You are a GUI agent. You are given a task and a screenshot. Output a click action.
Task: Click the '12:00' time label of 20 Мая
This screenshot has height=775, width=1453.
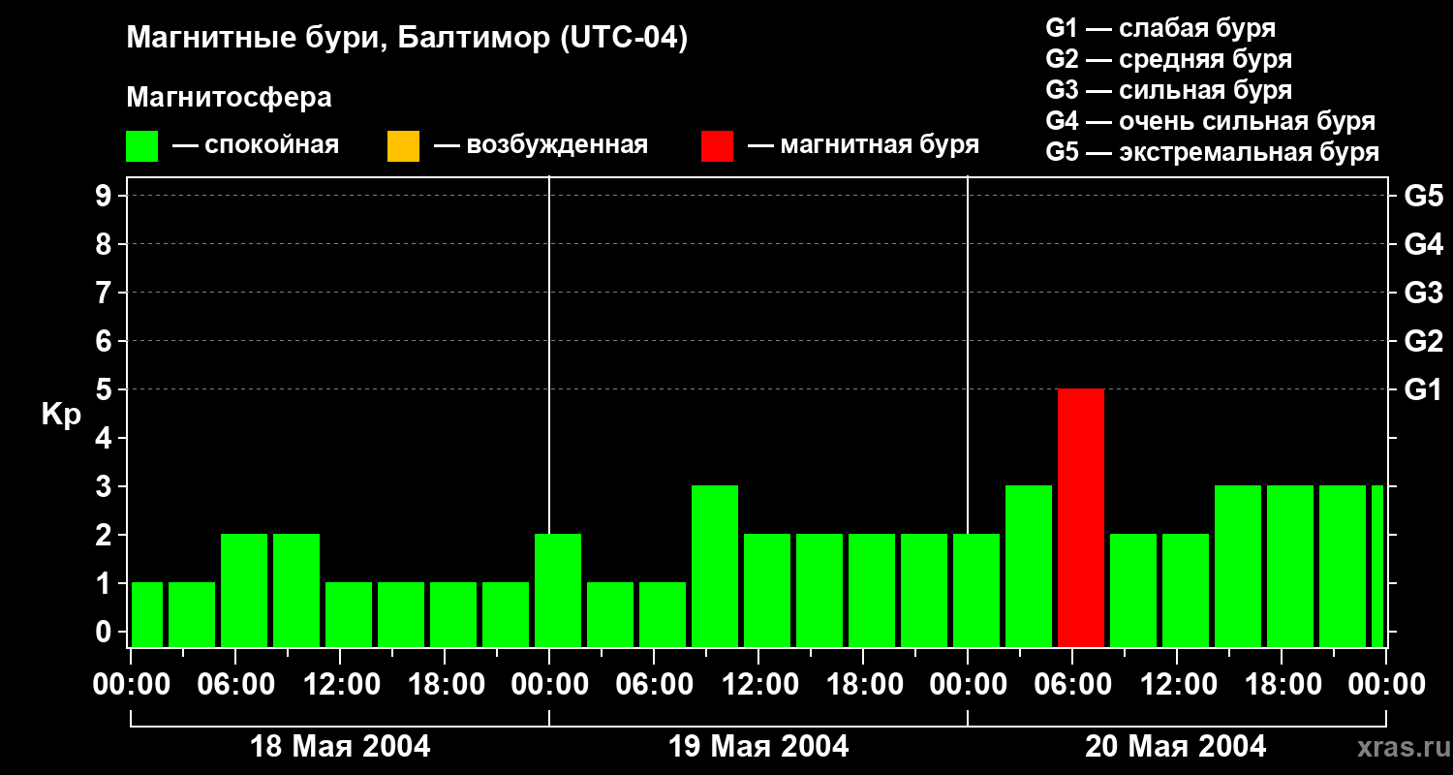tap(1177, 685)
